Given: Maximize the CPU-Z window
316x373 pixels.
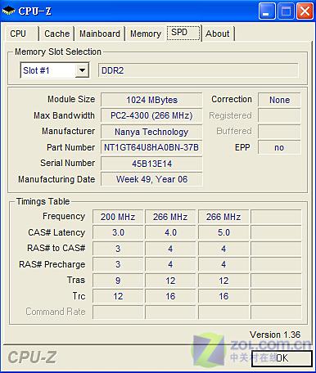Looking at the screenshot, I should click(286, 11).
